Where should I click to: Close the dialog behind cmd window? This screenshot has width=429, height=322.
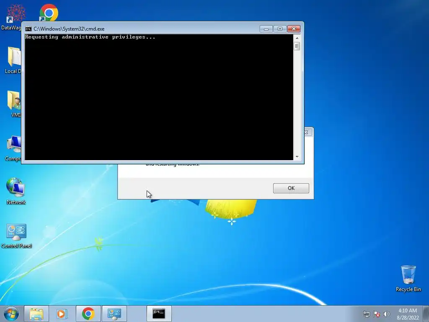(x=307, y=132)
